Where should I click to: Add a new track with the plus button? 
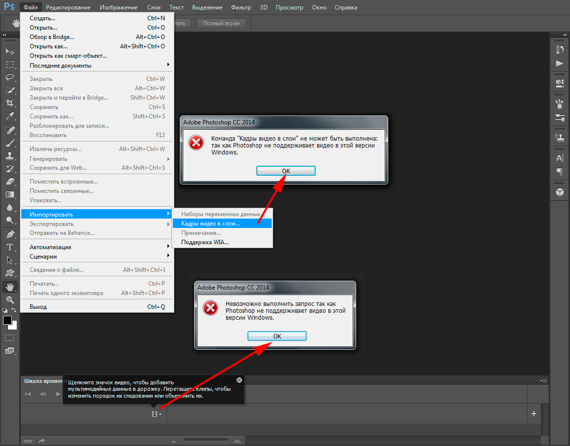533,413
